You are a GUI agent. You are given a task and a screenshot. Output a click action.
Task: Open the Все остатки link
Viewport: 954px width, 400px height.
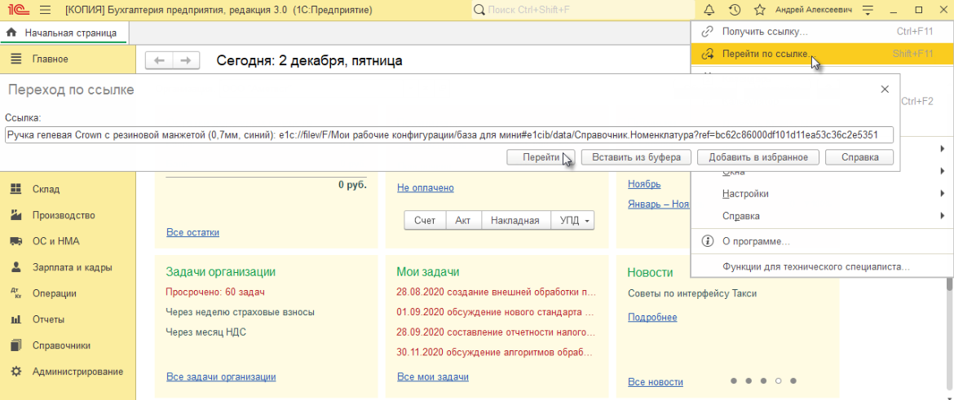pos(192,232)
